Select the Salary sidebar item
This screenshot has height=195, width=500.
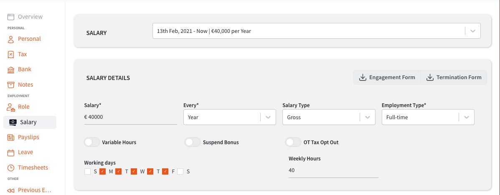pyautogui.click(x=30, y=122)
